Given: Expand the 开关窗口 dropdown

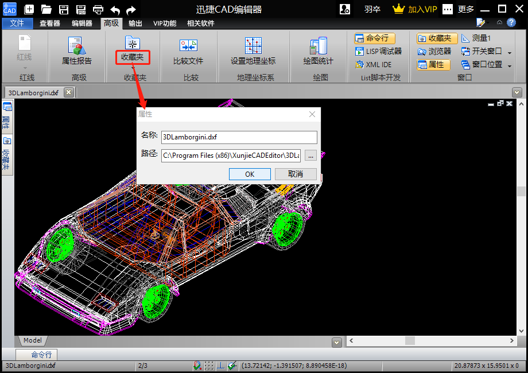Looking at the screenshot, I should click(x=510, y=52).
